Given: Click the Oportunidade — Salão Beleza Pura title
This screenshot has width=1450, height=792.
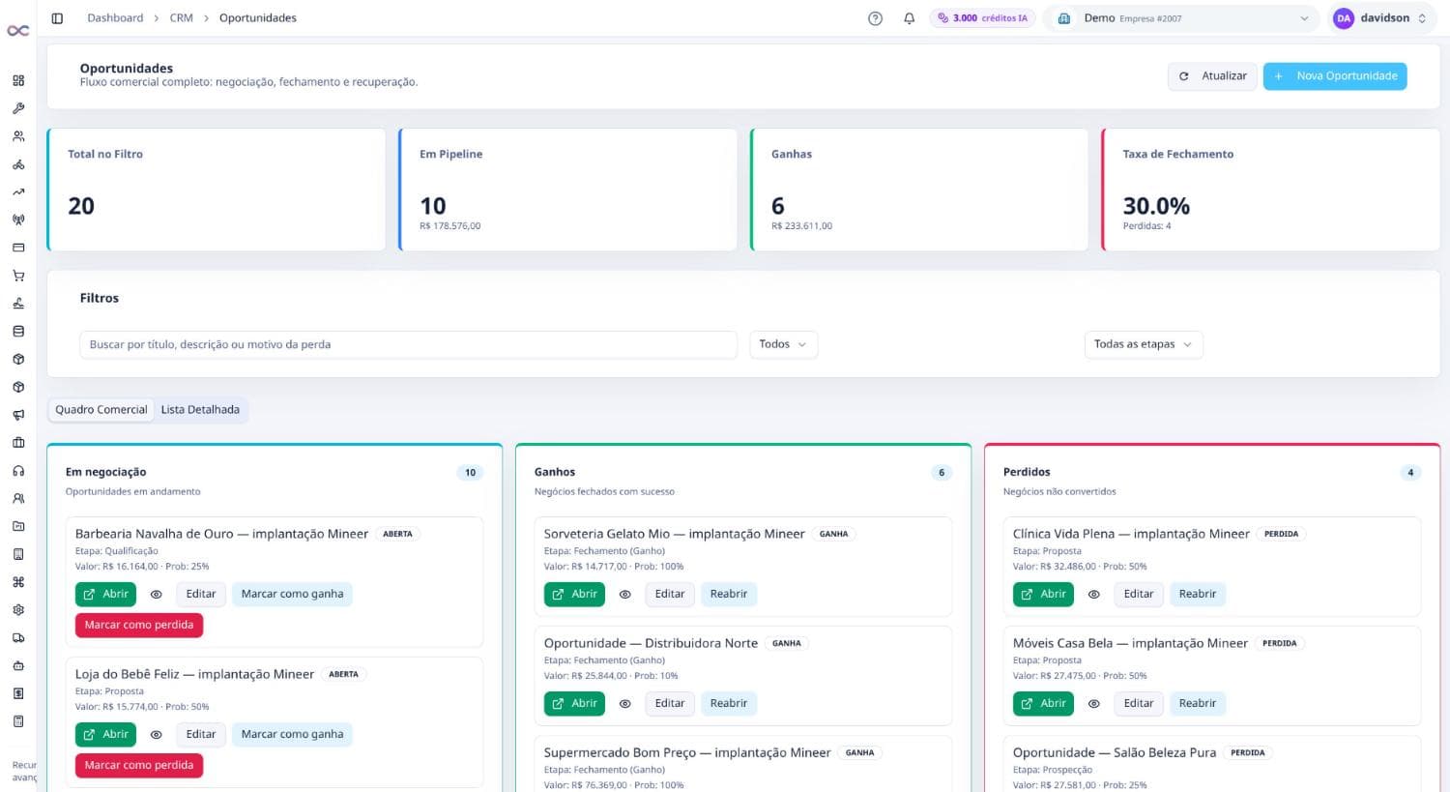Looking at the screenshot, I should point(1115,752).
